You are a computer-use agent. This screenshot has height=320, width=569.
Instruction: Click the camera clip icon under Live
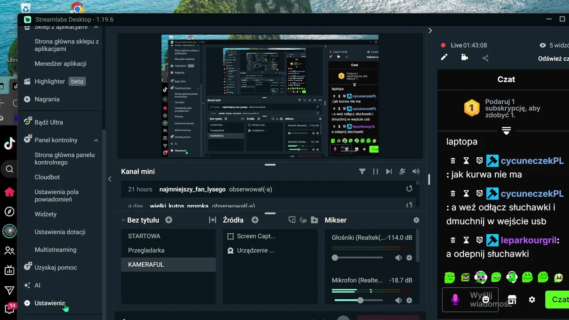(465, 57)
